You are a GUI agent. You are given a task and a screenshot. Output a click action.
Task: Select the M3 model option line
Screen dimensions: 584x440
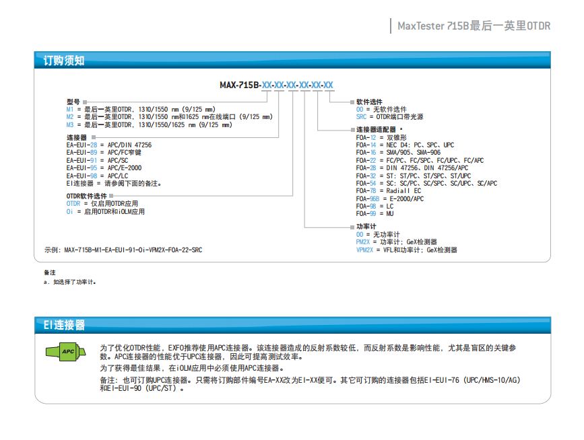coord(150,125)
